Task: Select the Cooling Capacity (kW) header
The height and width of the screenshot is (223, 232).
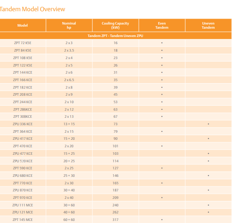Action: tap(115, 25)
